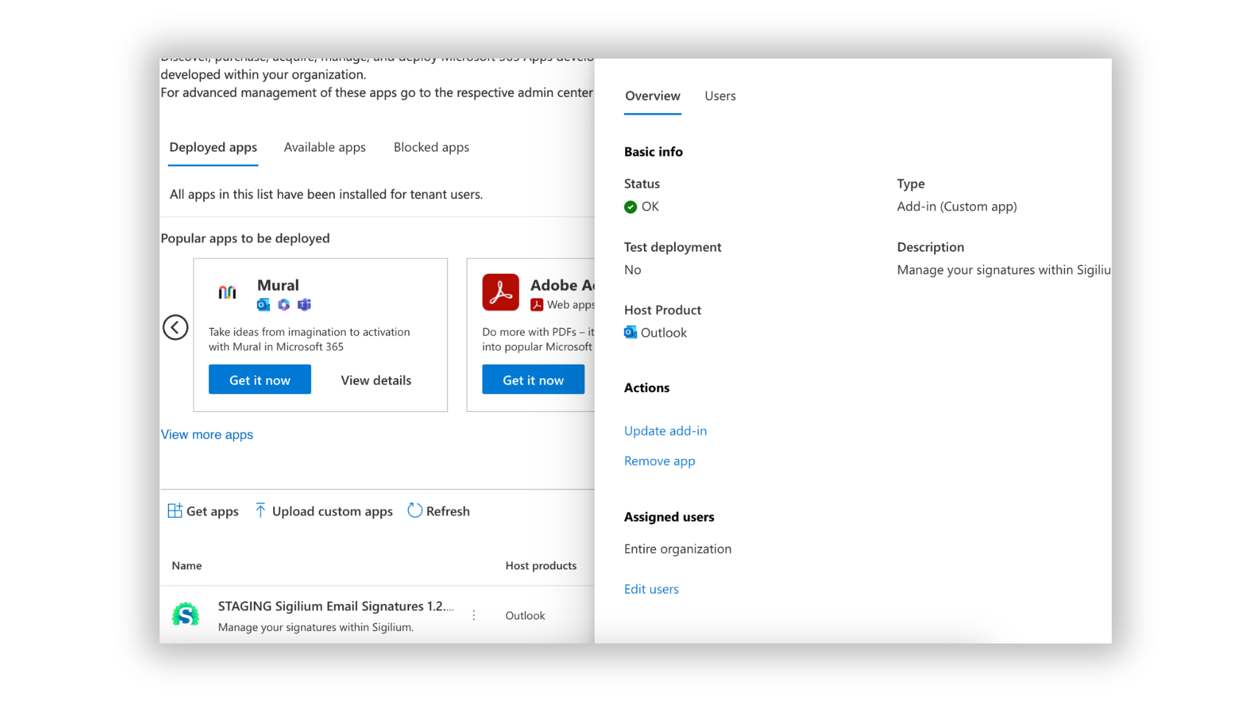Viewport: 1249px width, 702px height.
Task: Click the Sigilium app logo icon
Action: coord(185,614)
